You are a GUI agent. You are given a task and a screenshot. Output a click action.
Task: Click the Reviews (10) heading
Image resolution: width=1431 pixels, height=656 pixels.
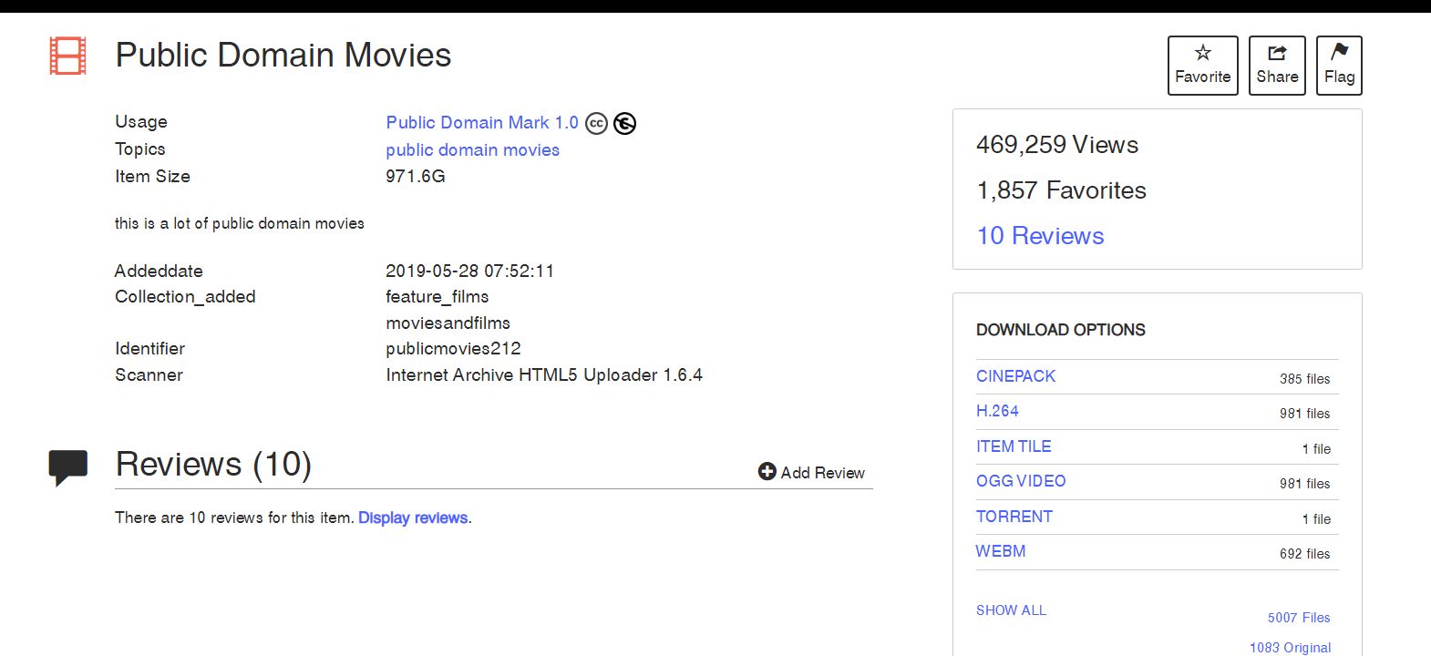(213, 465)
